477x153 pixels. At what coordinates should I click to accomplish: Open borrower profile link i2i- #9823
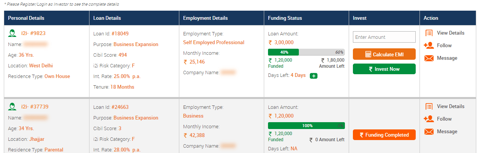click(34, 33)
